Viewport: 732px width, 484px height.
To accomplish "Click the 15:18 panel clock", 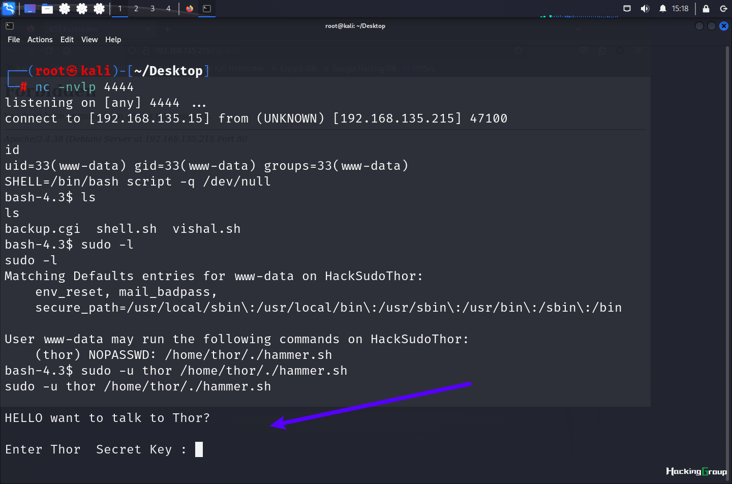I will (x=680, y=9).
